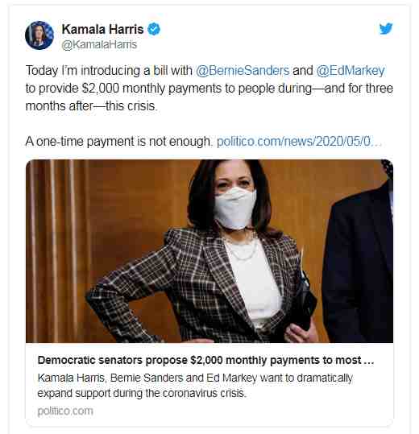Click the blue verified checkmark badge
Screen dimensions: 419x434
coord(154,29)
